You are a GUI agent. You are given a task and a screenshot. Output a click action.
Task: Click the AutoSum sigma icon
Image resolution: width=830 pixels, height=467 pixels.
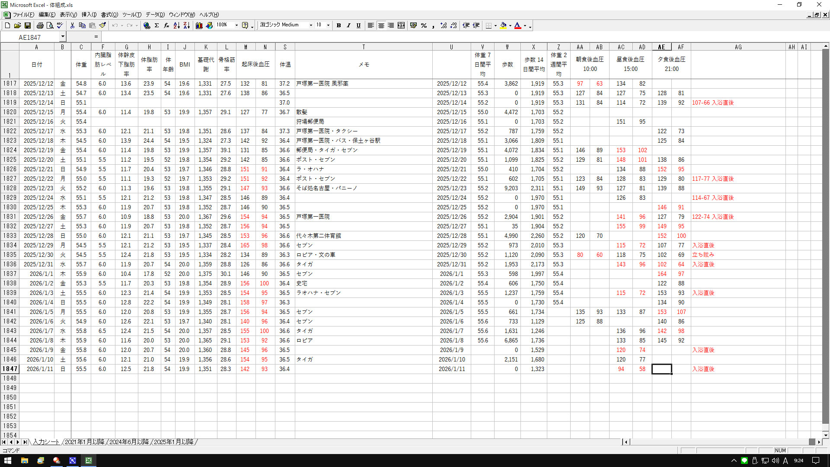(156, 26)
